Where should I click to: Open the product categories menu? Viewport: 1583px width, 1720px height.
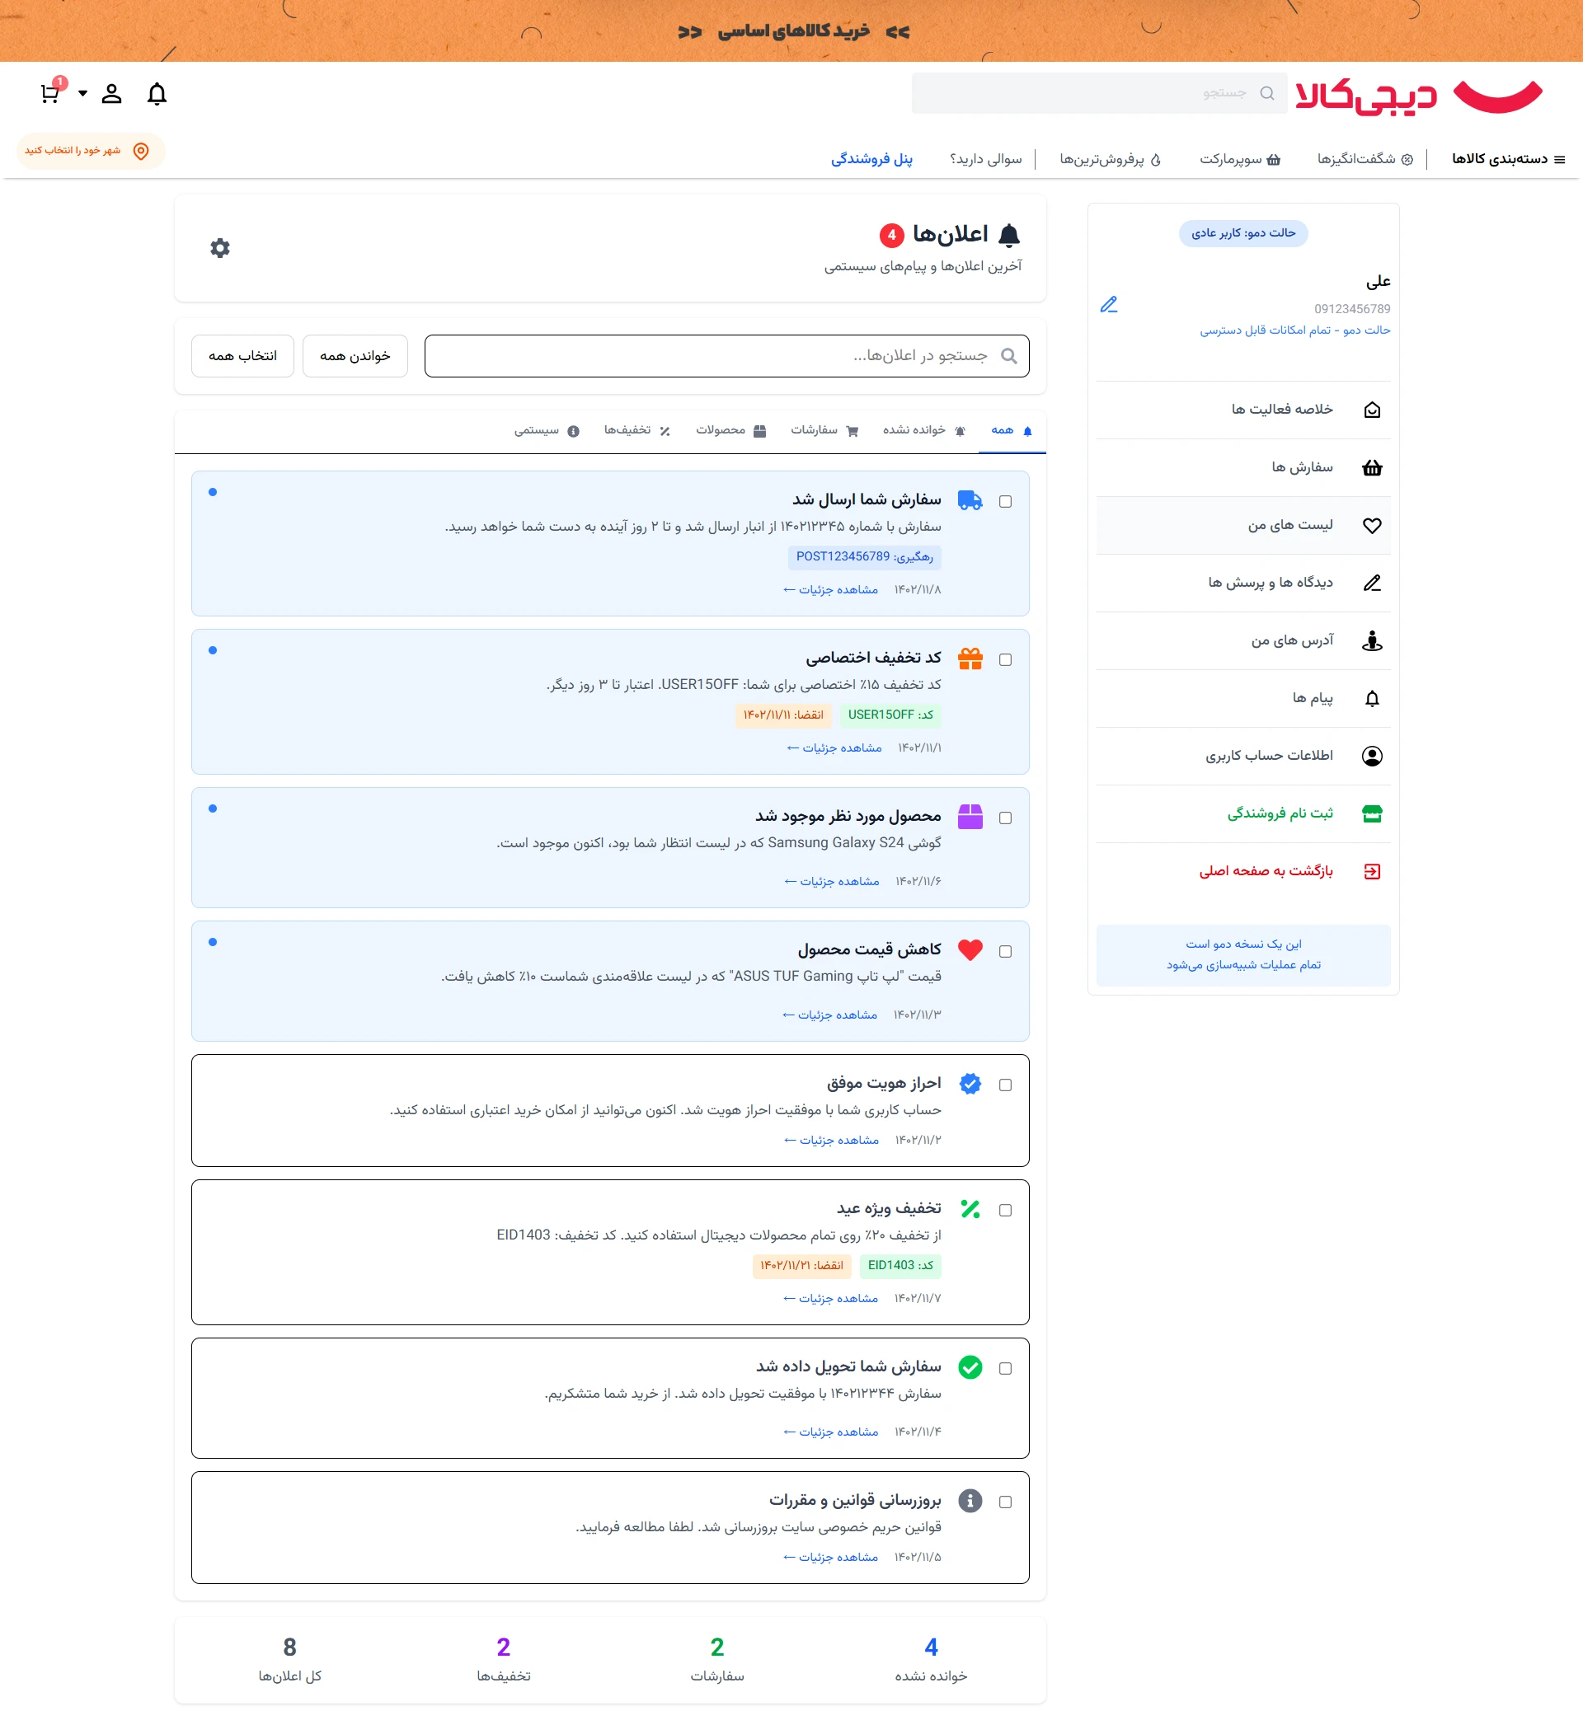click(1508, 159)
